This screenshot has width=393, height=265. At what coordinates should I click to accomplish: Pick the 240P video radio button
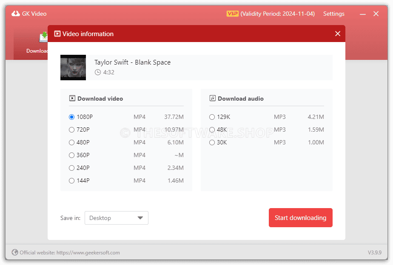(x=72, y=168)
